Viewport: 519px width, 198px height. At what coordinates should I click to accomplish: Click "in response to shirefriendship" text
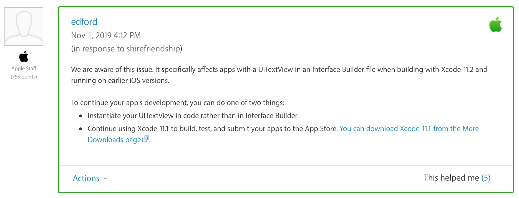127,49
